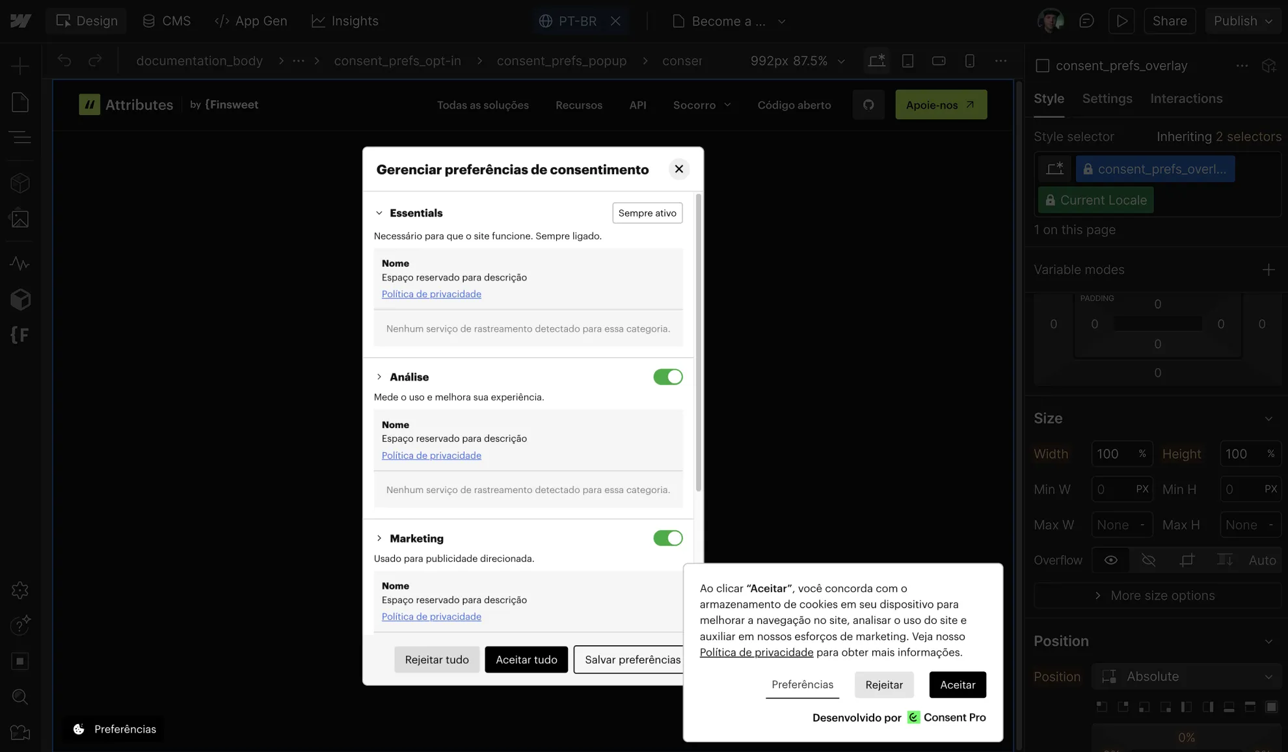The height and width of the screenshot is (752, 1288).
Task: Set overflow to visible eye icon
Action: pyautogui.click(x=1111, y=560)
